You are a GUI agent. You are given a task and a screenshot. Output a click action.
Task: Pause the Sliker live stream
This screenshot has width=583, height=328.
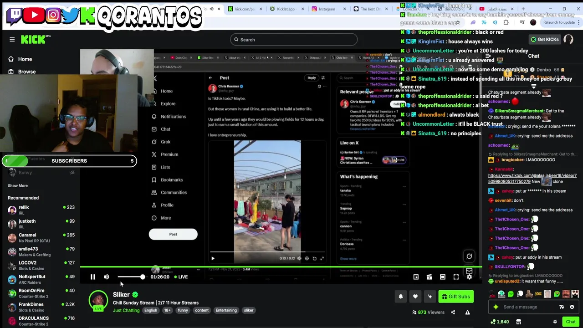point(92,277)
